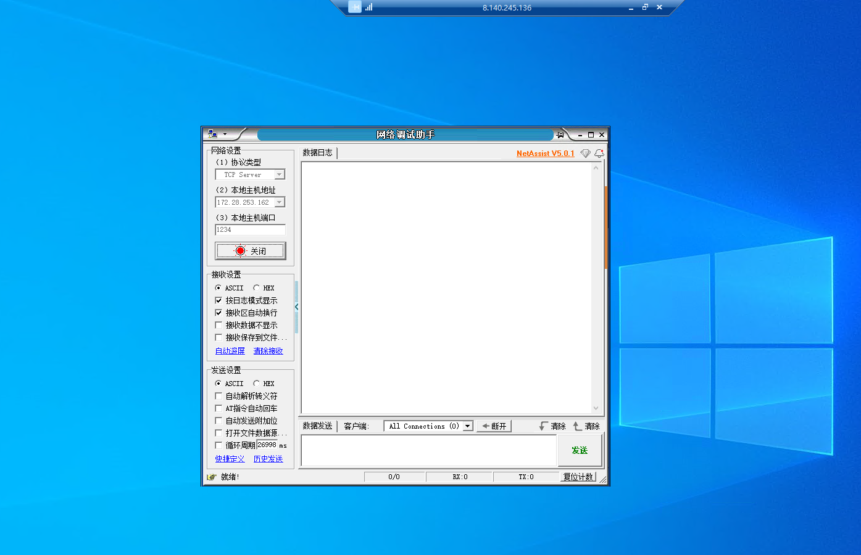Click the status bar hand icon

212,477
